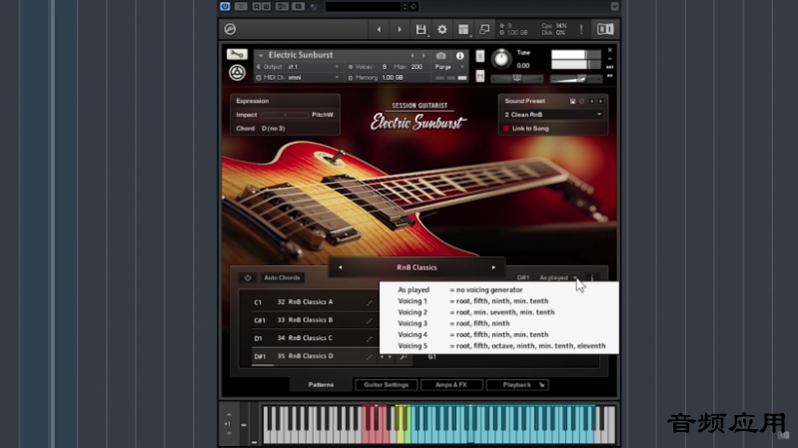Viewport: 798px width, 448px height.
Task: Switch to the Guitar Settings tab
Action: pos(387,385)
